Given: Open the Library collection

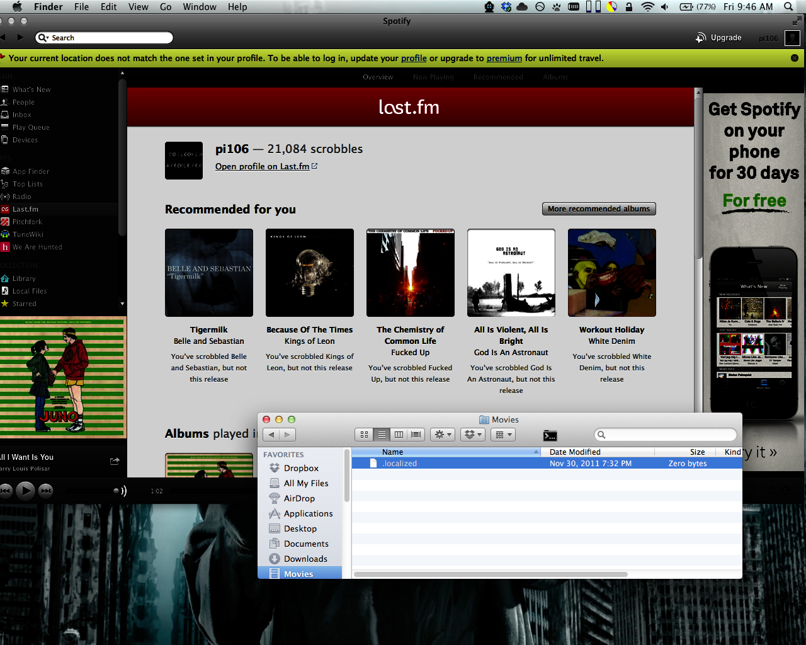Looking at the screenshot, I should [x=24, y=278].
